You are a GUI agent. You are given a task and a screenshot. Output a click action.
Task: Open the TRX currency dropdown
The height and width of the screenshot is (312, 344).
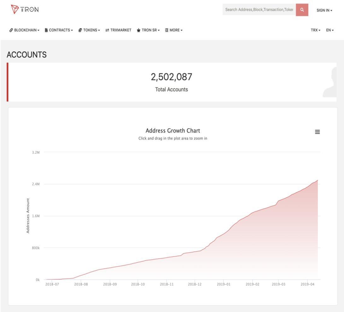(x=315, y=30)
